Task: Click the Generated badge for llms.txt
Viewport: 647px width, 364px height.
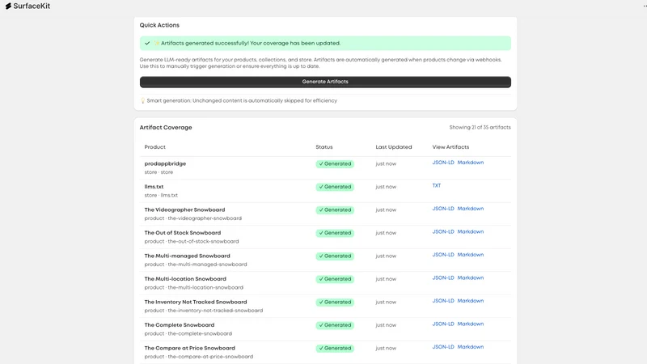Action: pos(335,187)
